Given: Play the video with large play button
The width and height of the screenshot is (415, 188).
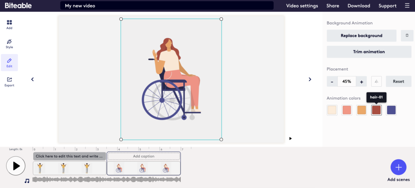Looking at the screenshot, I should (x=16, y=166).
